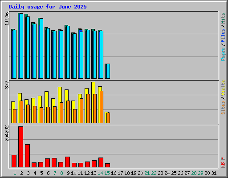Click the red KB bar for day 14
Image resolution: width=228 pixels, height=178 pixels.
[101, 162]
